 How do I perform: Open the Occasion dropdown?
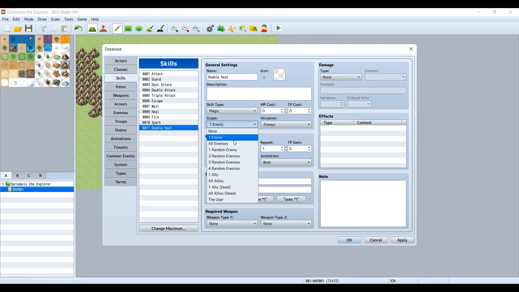(x=286, y=124)
